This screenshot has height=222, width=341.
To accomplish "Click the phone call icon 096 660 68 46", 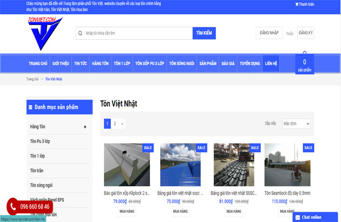I will point(13,207).
